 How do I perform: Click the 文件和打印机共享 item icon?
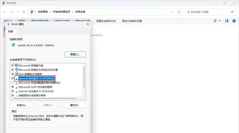click(x=16, y=70)
